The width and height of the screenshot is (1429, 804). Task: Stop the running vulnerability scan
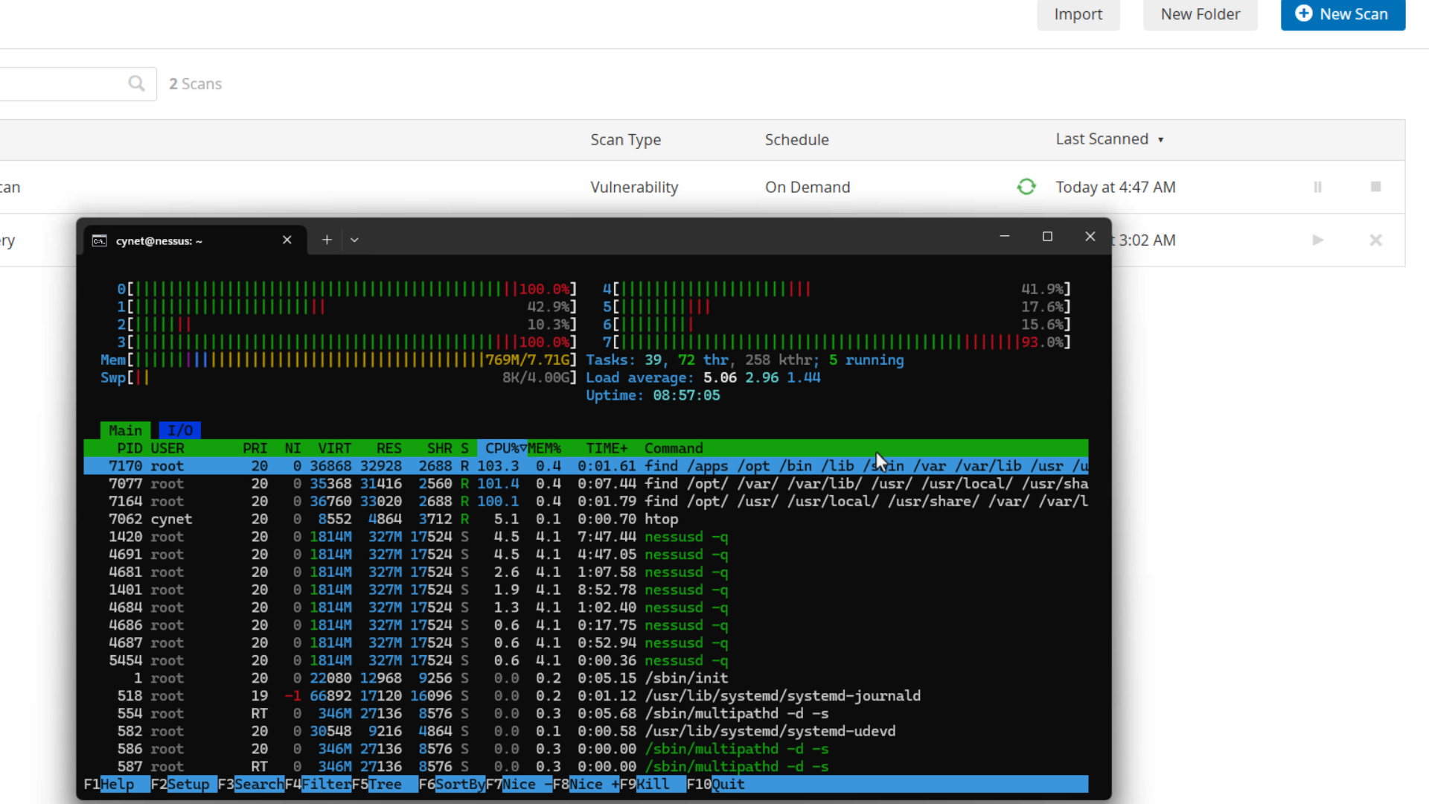click(x=1375, y=187)
